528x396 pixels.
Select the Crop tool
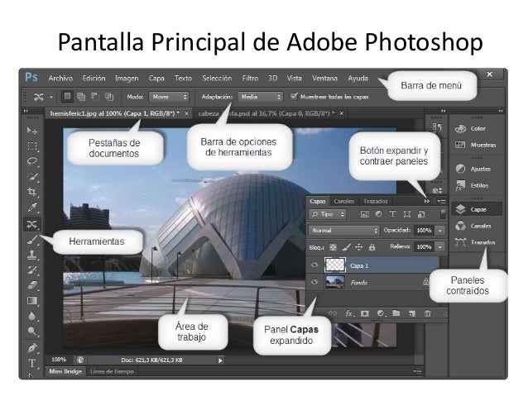tap(32, 192)
